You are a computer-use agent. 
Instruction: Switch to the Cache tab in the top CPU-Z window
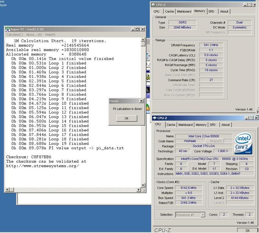pos(169,11)
